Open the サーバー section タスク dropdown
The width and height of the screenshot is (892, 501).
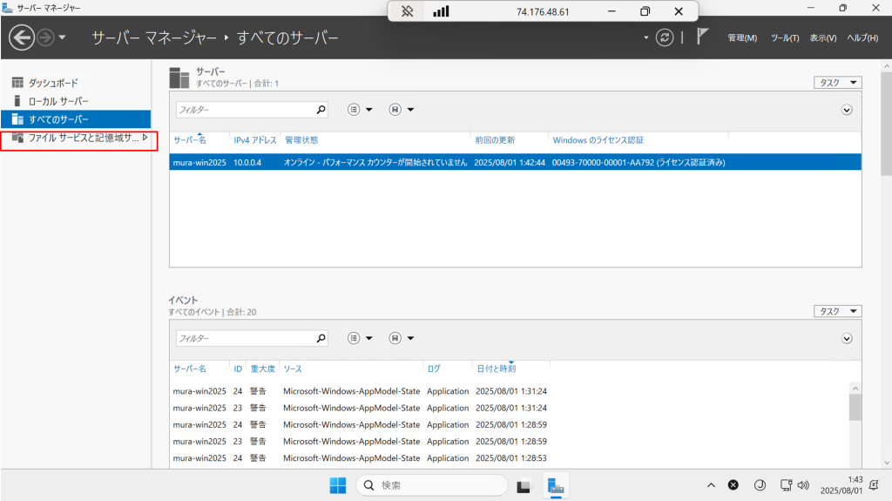837,83
